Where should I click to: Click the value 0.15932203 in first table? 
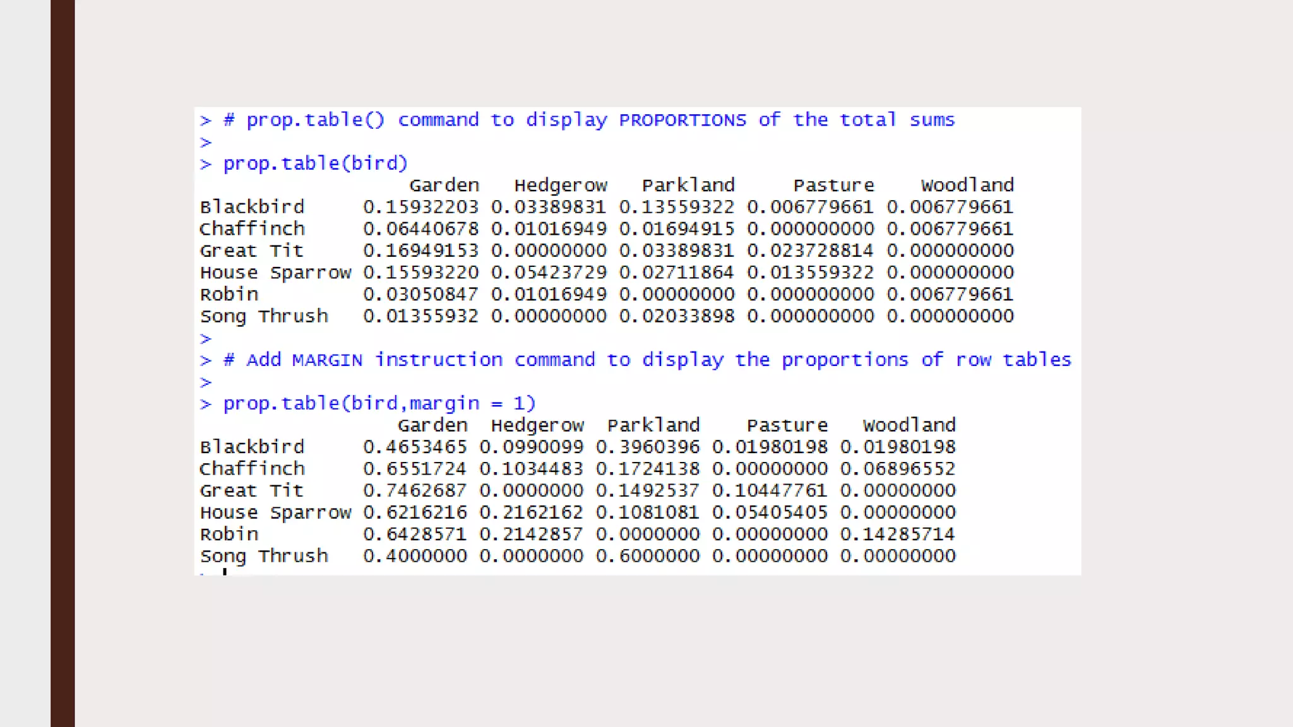[420, 207]
